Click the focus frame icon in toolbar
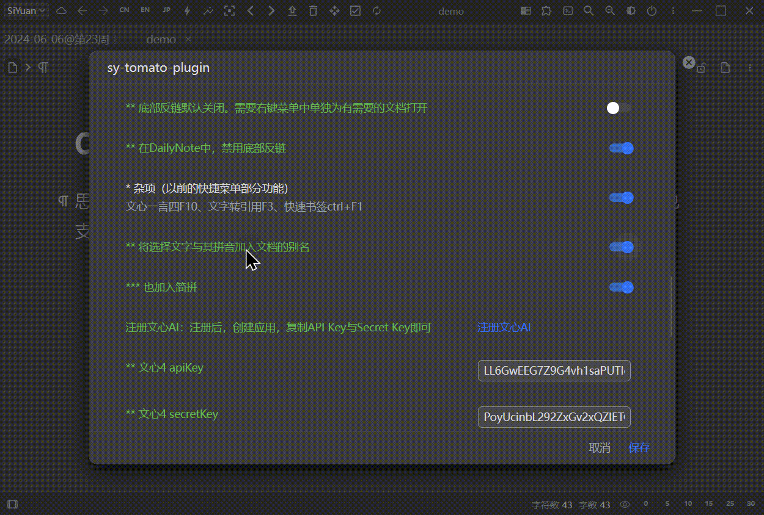 [229, 11]
